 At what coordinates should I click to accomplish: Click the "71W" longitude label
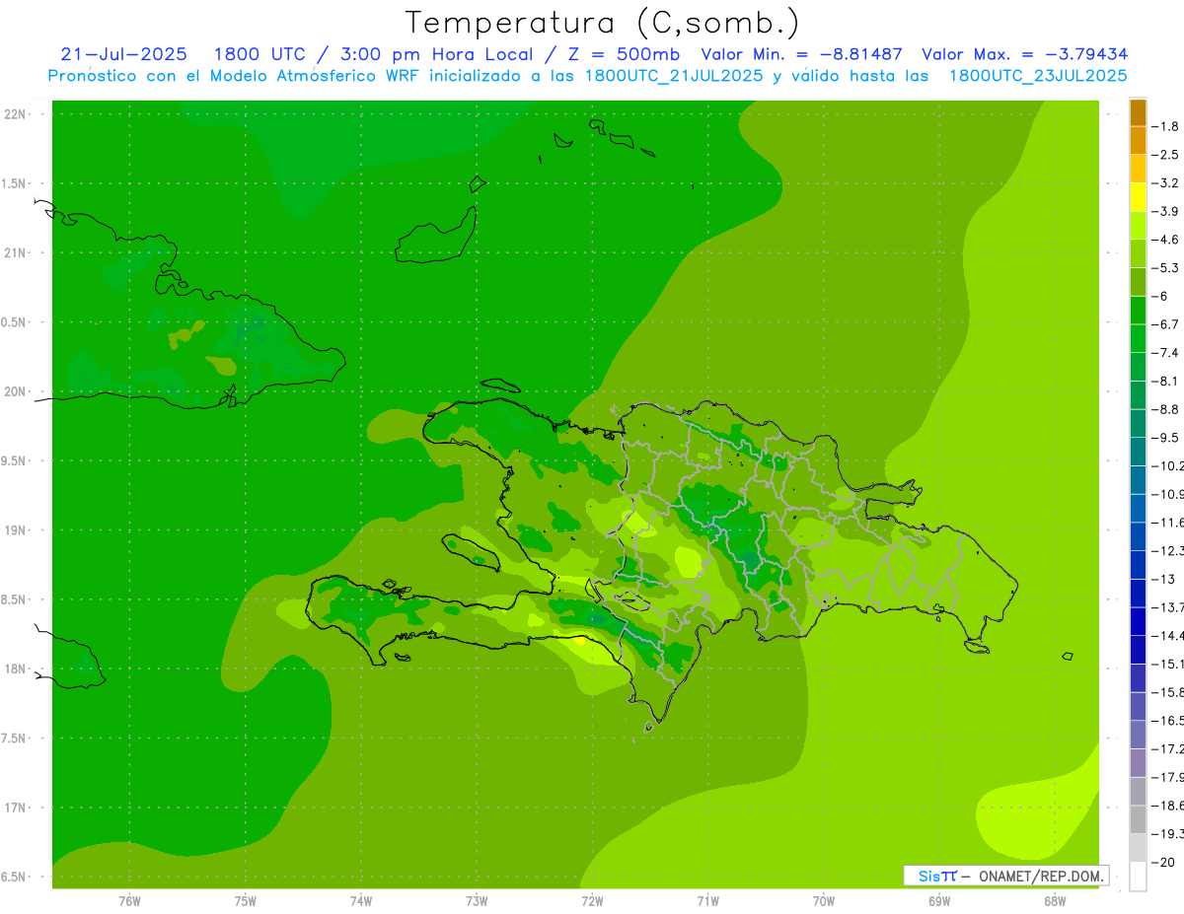(707, 900)
